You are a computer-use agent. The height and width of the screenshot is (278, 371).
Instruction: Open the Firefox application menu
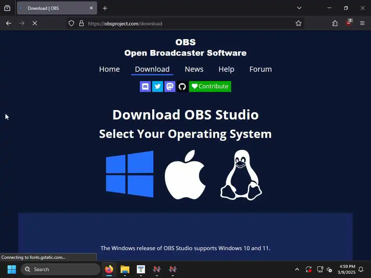[362, 23]
